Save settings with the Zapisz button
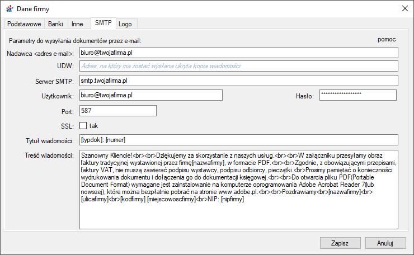The height and width of the screenshot is (255, 414). tap(340, 243)
